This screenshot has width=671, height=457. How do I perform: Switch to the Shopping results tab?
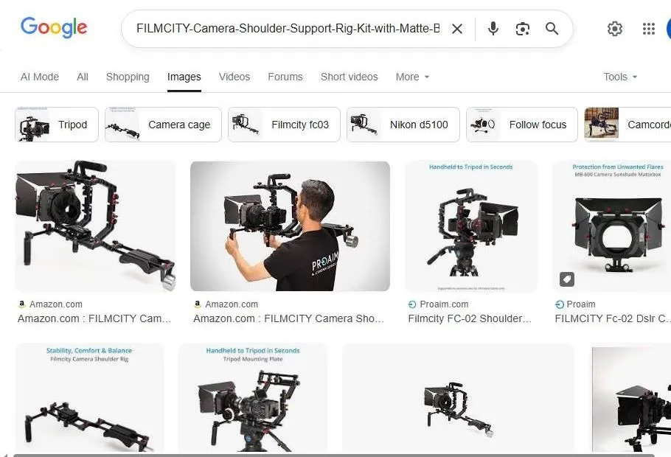coord(127,77)
